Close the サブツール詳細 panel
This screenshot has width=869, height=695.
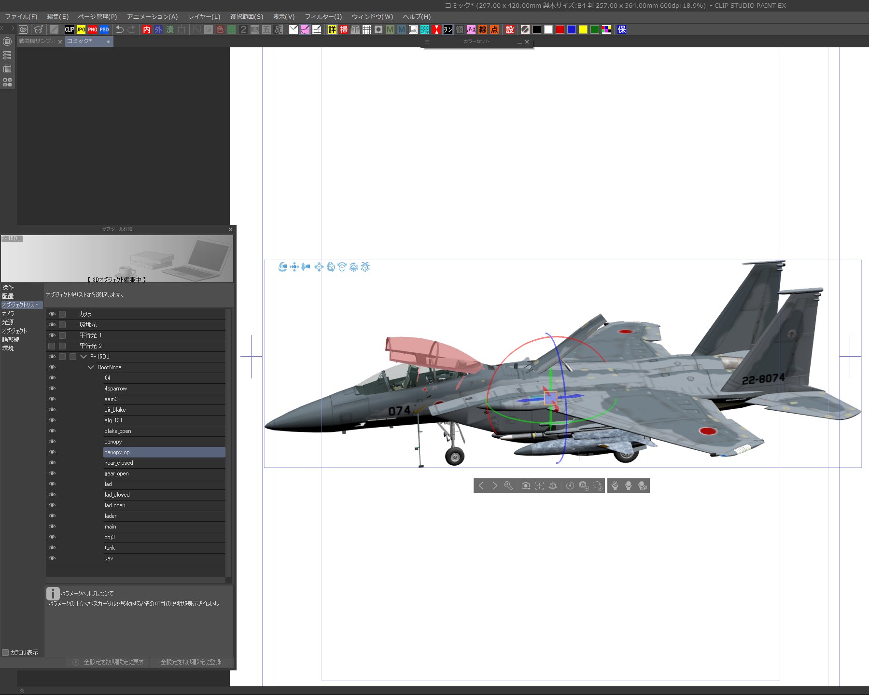(230, 229)
